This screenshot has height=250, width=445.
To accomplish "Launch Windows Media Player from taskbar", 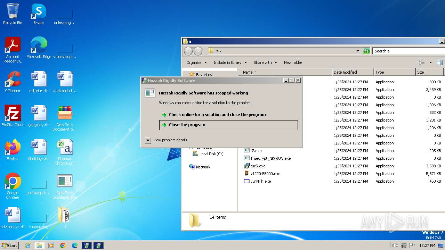I will pyautogui.click(x=51, y=245).
